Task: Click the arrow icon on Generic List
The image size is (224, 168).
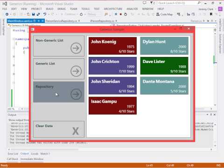Action: click(x=76, y=71)
